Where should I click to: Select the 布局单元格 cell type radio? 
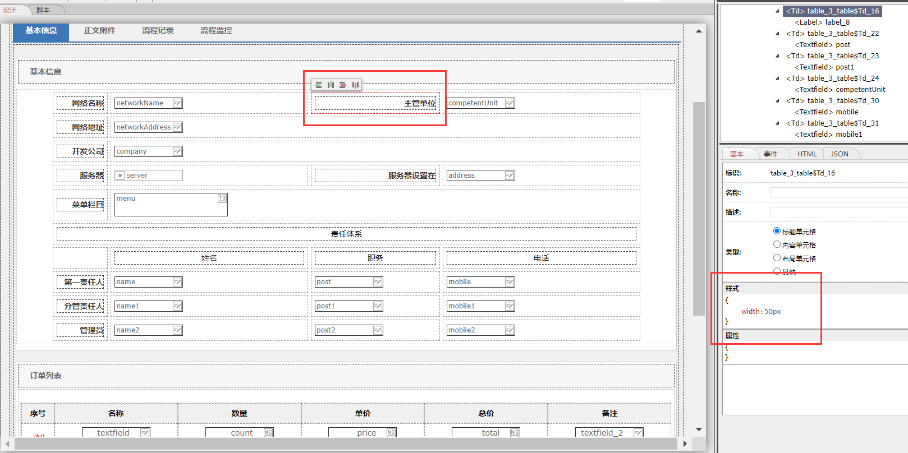click(x=777, y=258)
